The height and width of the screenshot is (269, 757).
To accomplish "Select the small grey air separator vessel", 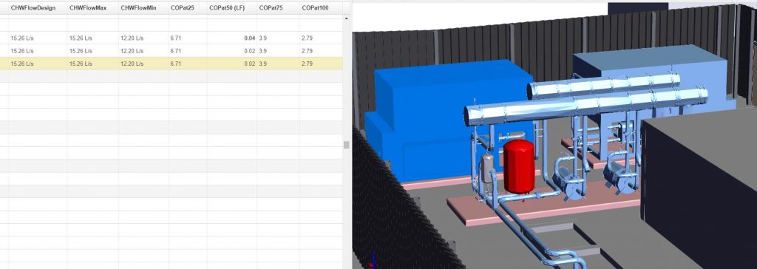I will [x=487, y=168].
